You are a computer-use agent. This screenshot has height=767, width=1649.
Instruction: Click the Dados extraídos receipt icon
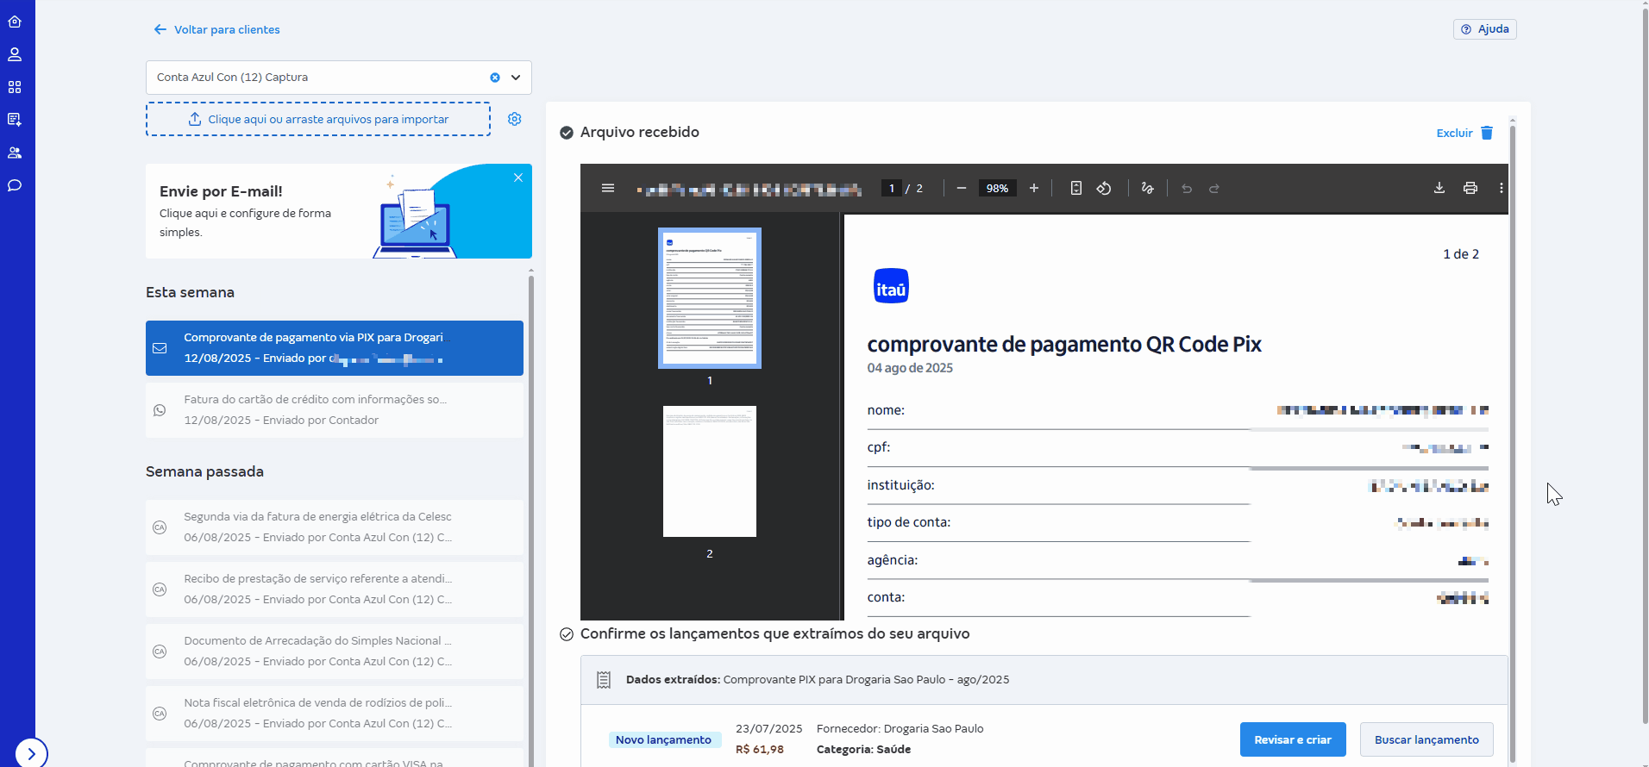[604, 680]
